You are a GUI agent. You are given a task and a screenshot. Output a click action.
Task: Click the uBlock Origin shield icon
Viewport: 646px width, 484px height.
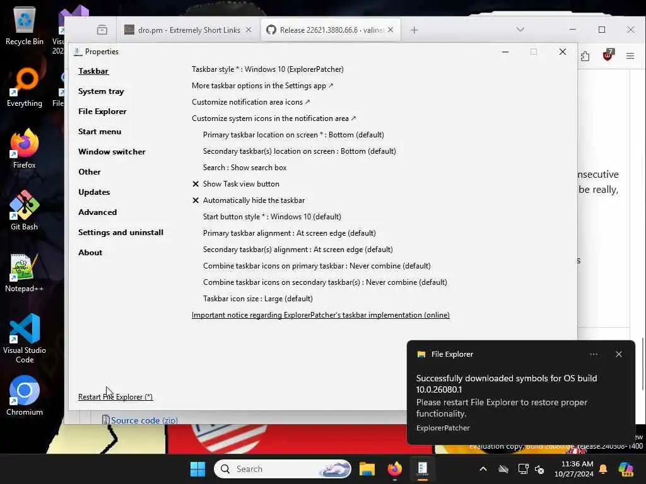(608, 55)
